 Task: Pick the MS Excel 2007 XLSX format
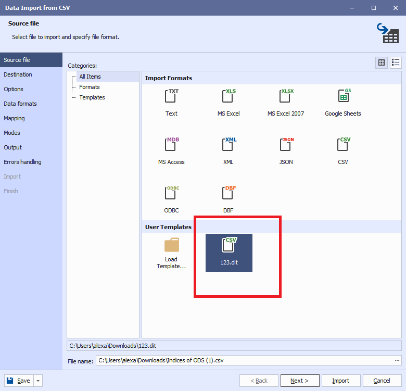pos(286,96)
